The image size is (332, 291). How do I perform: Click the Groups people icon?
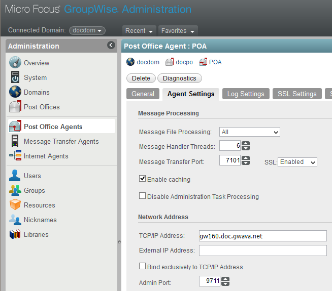point(15,190)
